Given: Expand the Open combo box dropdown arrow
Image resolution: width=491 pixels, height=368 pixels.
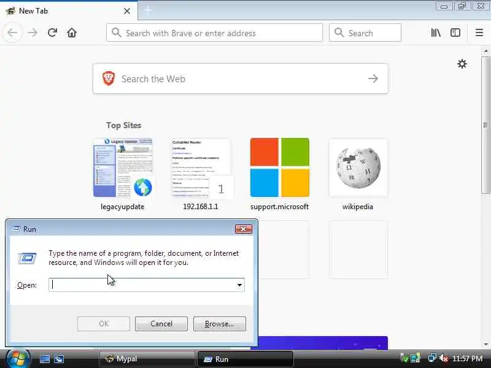Looking at the screenshot, I should click(239, 285).
